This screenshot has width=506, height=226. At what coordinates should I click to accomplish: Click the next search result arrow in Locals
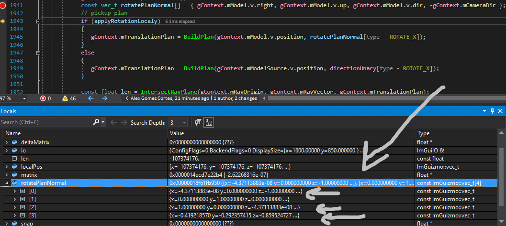pos(124,122)
